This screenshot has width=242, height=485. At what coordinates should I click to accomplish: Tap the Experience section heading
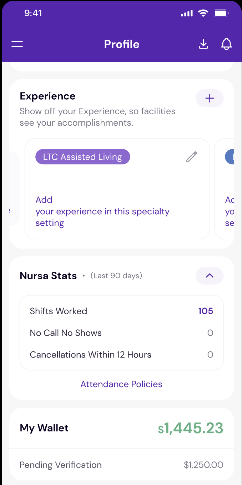pos(47,96)
